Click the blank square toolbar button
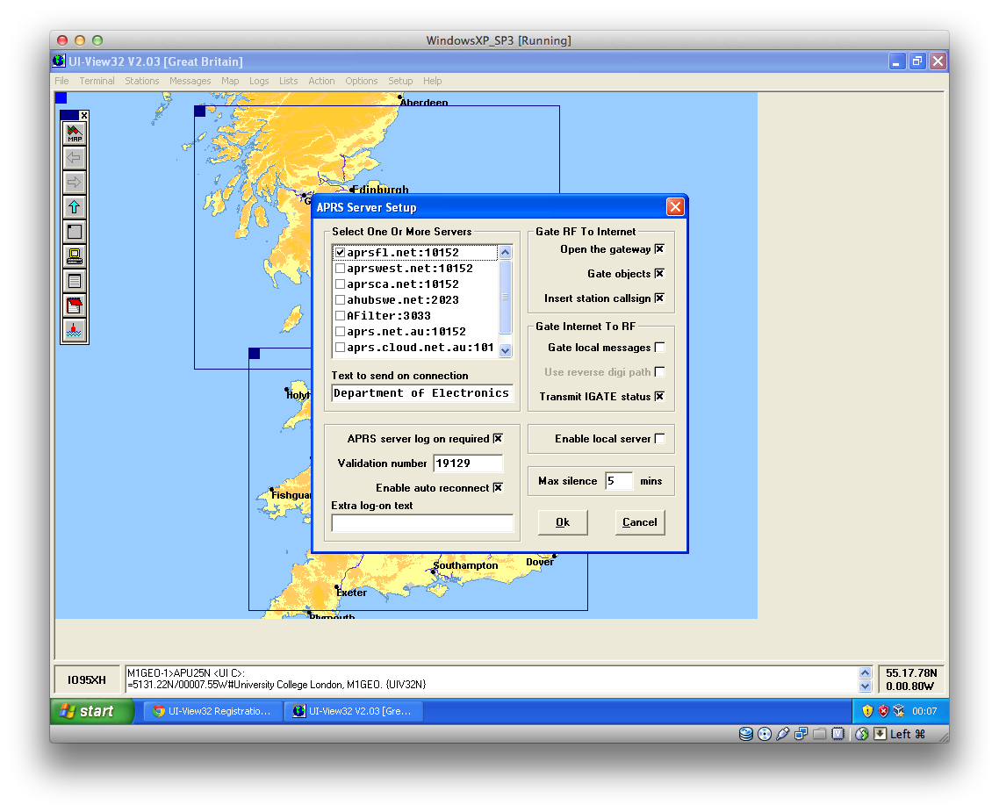 point(75,232)
